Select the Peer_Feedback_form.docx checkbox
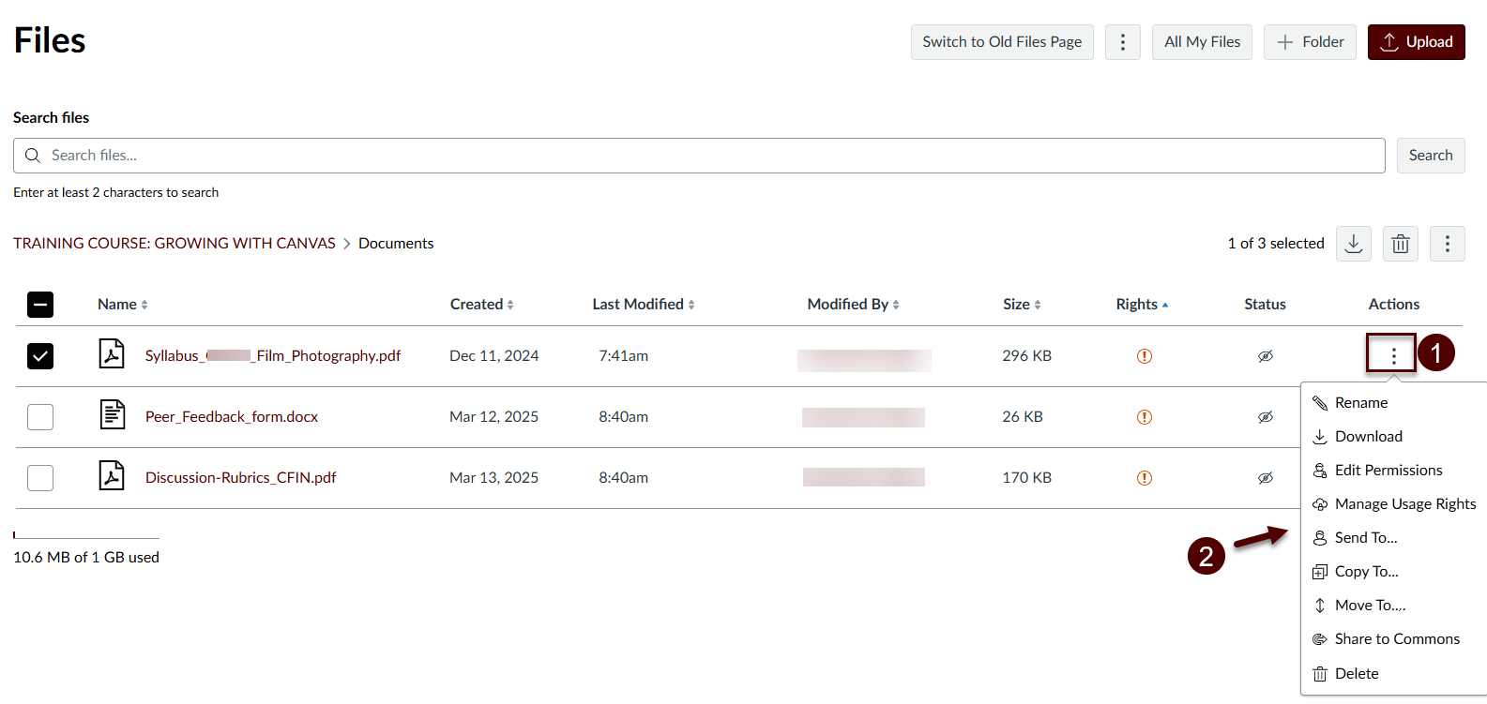The height and width of the screenshot is (704, 1487). pyautogui.click(x=40, y=417)
